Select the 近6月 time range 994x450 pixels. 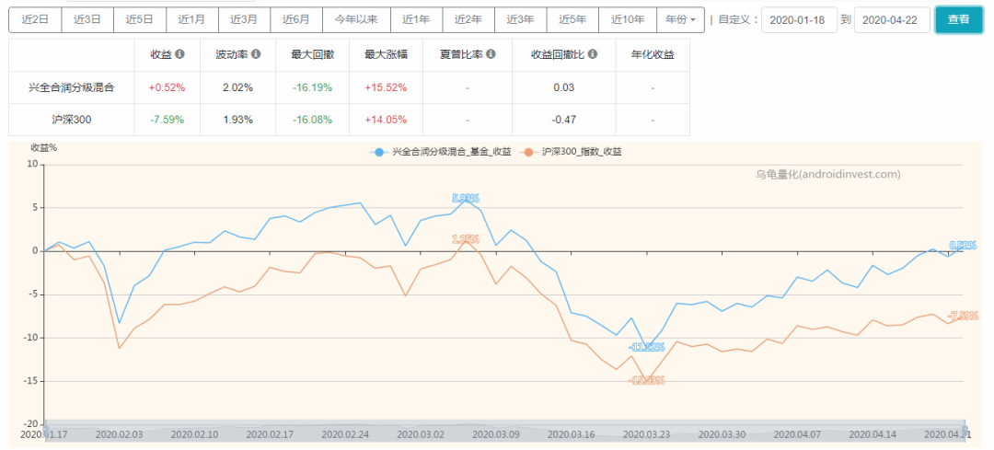pos(296,19)
